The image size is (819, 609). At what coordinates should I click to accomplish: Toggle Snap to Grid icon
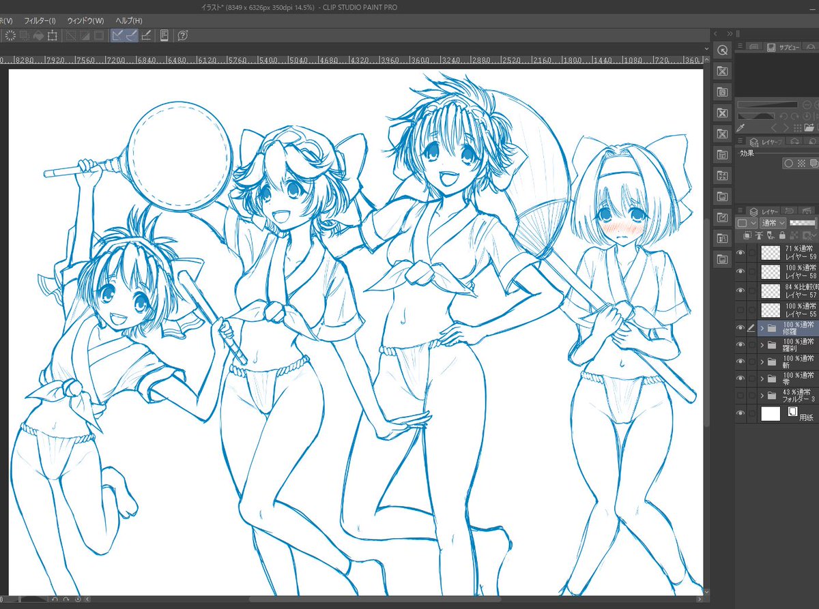point(146,35)
